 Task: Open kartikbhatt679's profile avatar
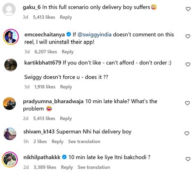[11, 65]
